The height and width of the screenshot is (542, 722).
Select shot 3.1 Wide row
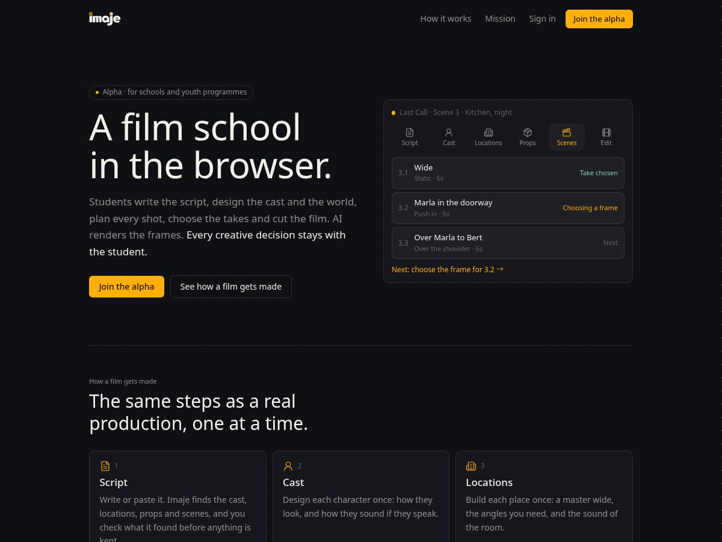tap(508, 173)
